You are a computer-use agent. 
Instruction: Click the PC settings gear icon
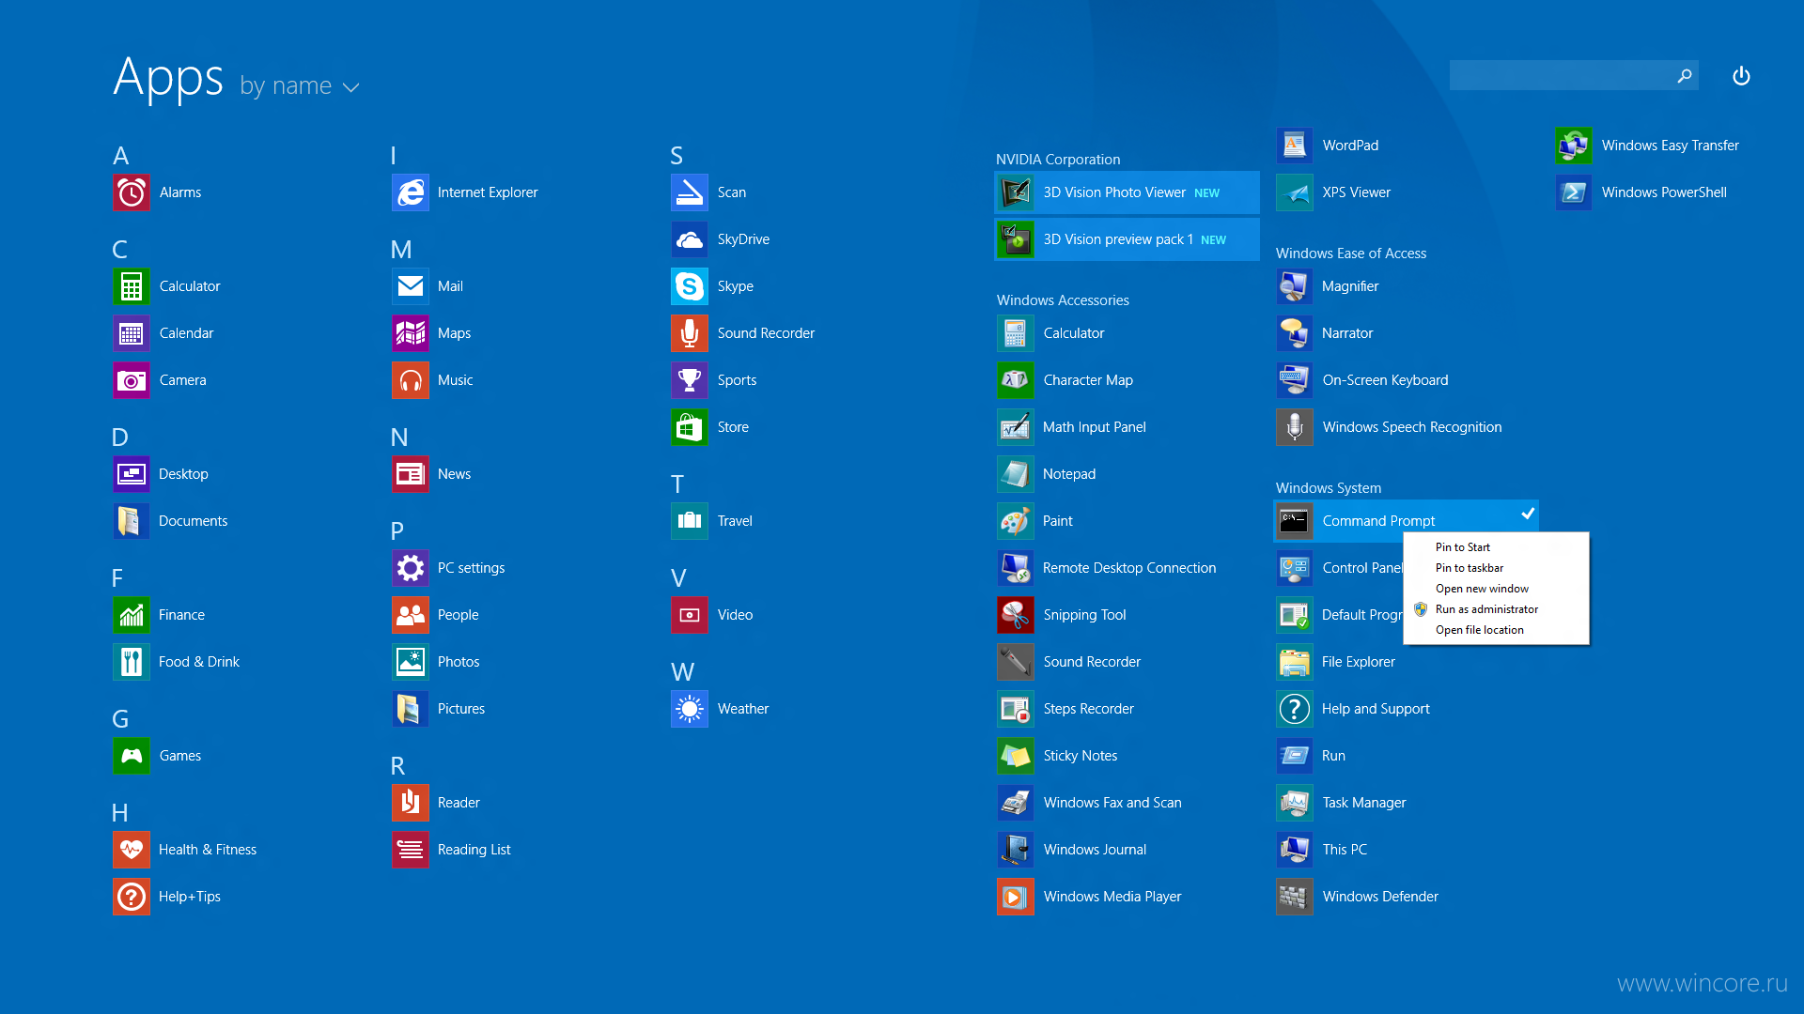tap(411, 568)
